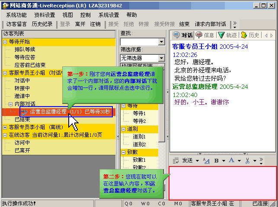
Task: Click the scissors cut icon
Action: pos(247,160)
